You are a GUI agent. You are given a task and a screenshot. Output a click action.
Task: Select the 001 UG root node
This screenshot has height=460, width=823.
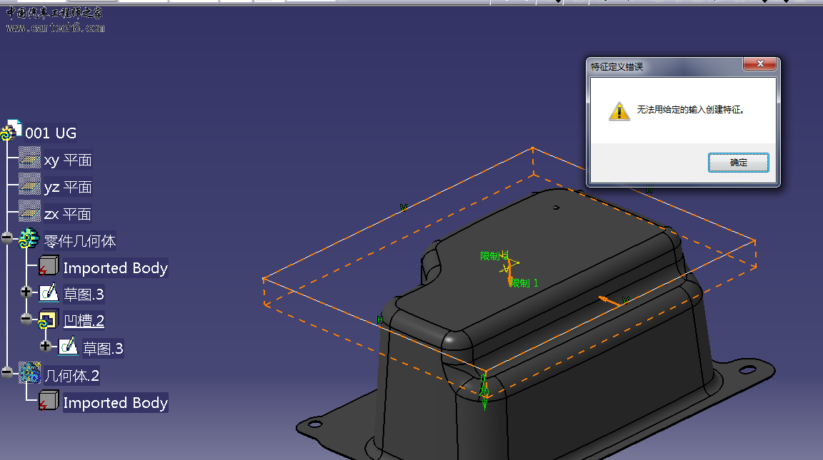(51, 133)
